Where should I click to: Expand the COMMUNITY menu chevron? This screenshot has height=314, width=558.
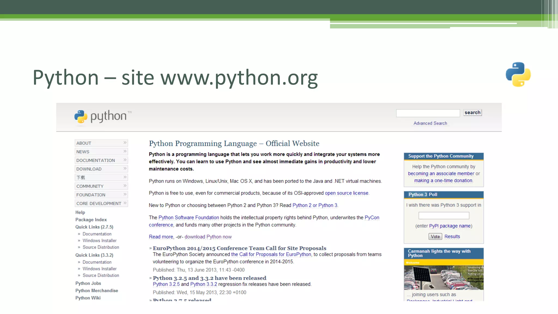click(x=125, y=186)
